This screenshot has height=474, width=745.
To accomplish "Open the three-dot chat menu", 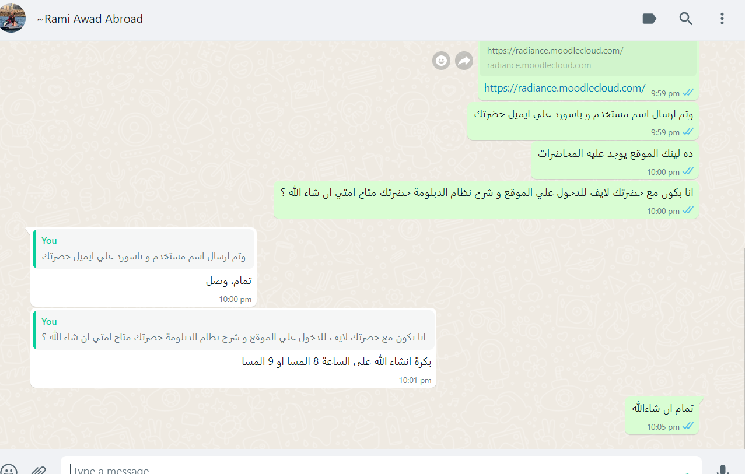I will point(722,19).
